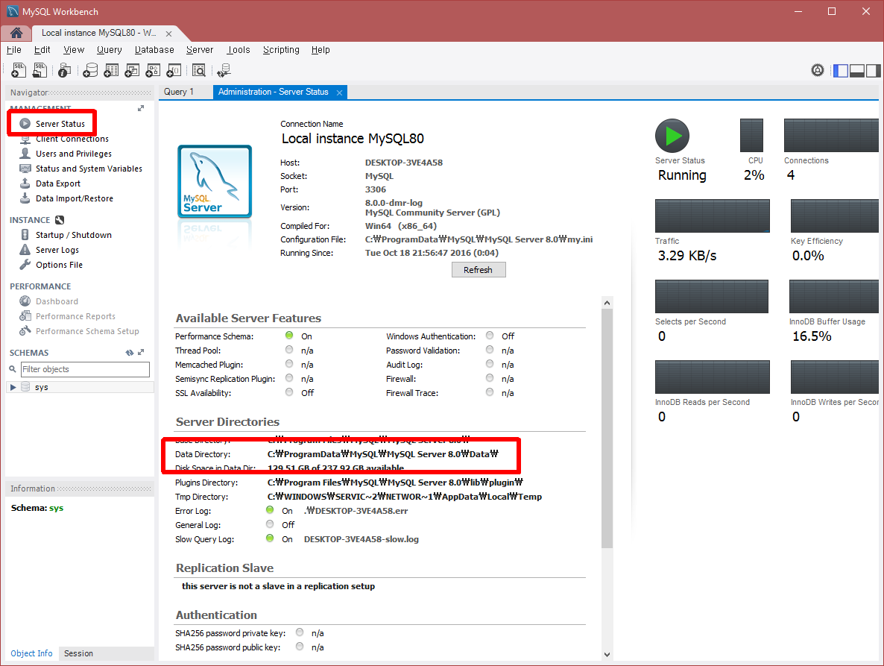Screen dimensions: 884x666
Task: Open the Edit menu
Action: click(42, 50)
